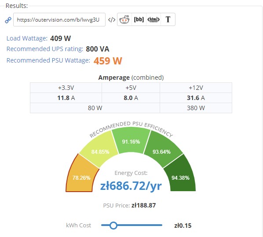Click the chain link icon
Viewport: 263px width, 237px height.
tap(8, 20)
